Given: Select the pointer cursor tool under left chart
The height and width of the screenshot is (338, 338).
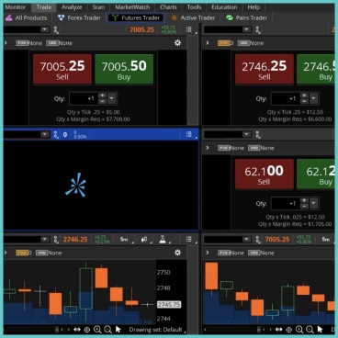Looking at the screenshot, I should [118, 330].
